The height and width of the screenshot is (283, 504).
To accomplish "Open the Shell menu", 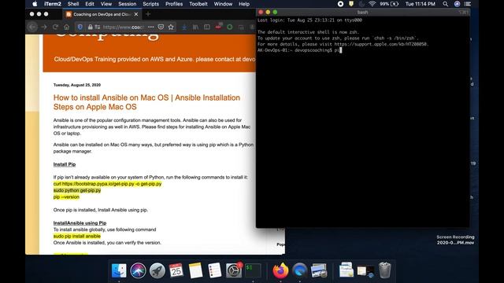I will 73,4.
